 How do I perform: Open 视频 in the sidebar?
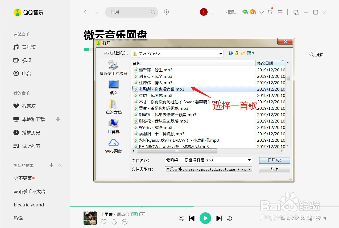[22, 60]
